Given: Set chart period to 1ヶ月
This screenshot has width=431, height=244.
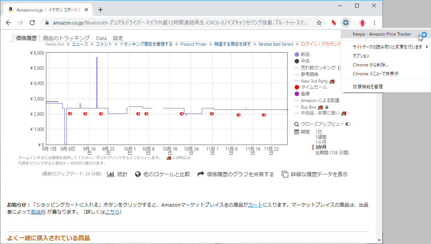Looking at the screenshot, I should (x=321, y=142).
